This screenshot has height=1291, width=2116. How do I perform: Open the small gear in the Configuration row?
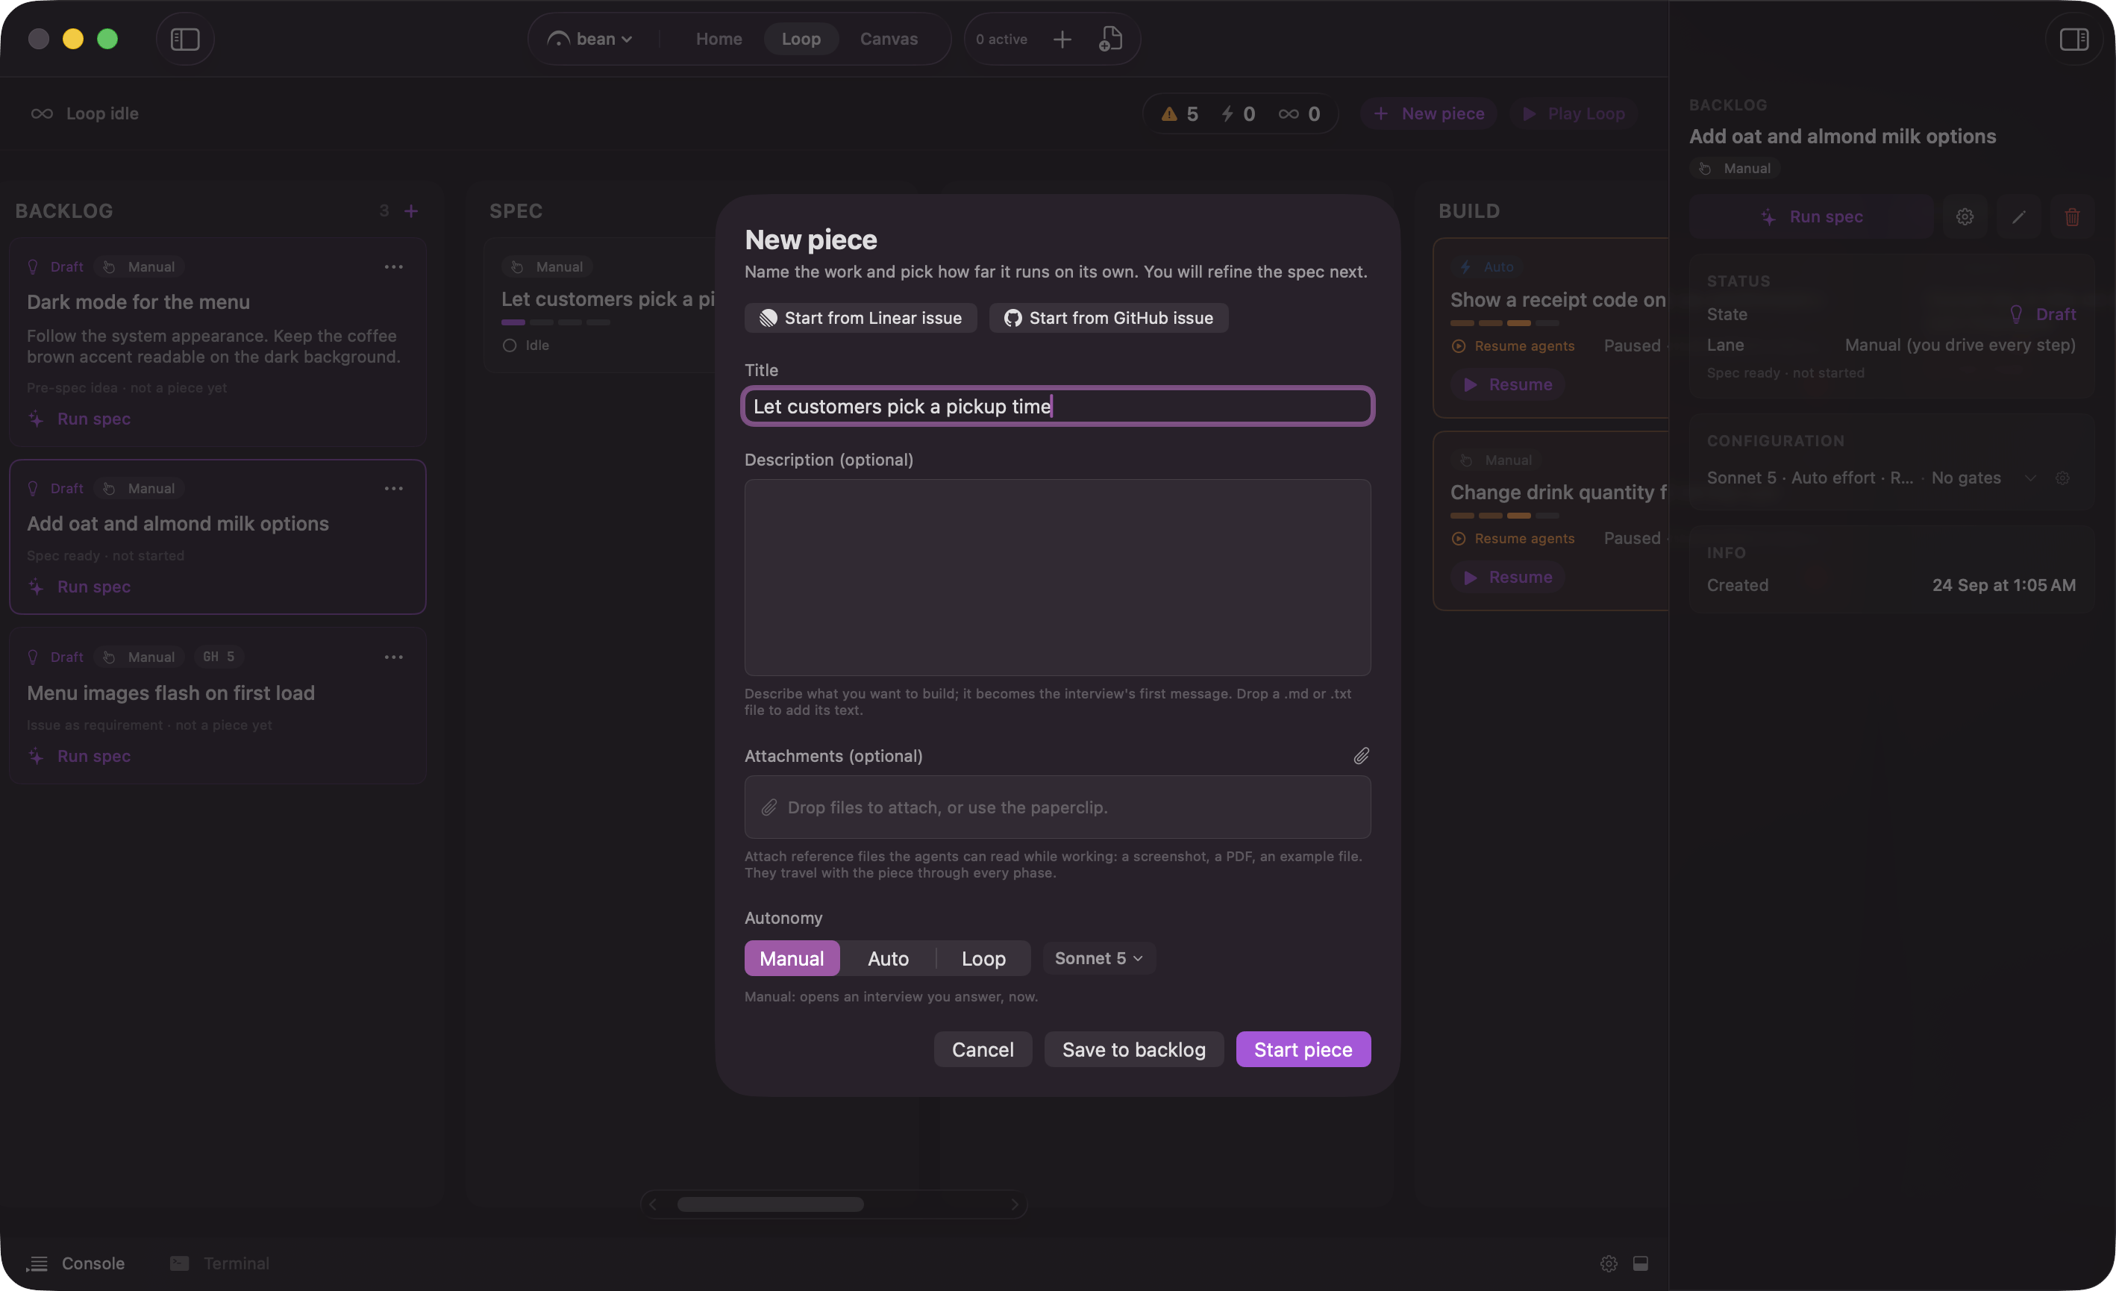pos(2063,478)
